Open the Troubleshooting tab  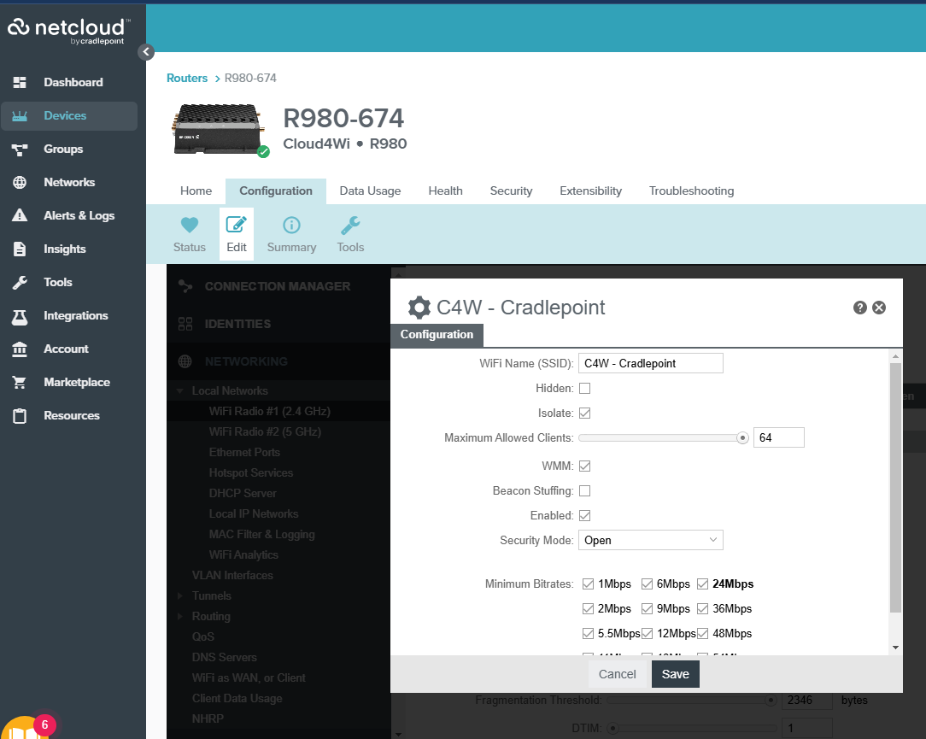[691, 191]
